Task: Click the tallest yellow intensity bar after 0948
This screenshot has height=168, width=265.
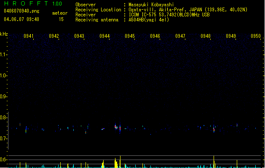Action: coord(214,162)
